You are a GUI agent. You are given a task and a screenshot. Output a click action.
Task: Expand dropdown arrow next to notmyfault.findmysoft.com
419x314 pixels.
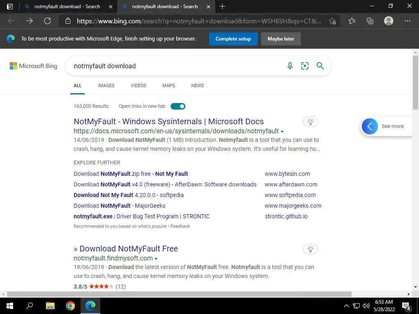(156, 259)
